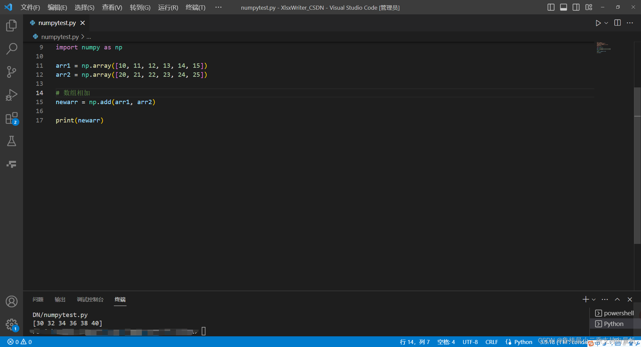Open the run options dropdown arrow
The height and width of the screenshot is (347, 641).
(x=606, y=23)
